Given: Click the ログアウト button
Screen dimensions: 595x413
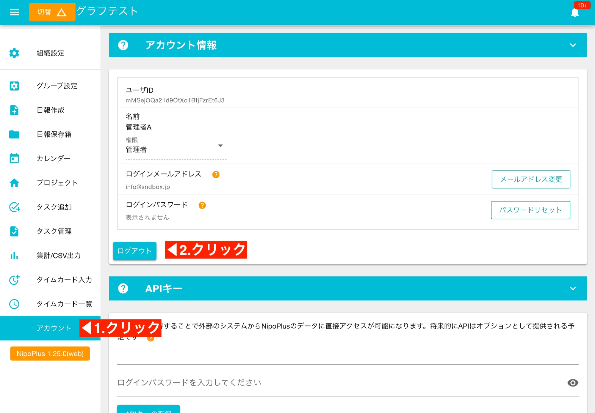Looking at the screenshot, I should pyautogui.click(x=134, y=251).
